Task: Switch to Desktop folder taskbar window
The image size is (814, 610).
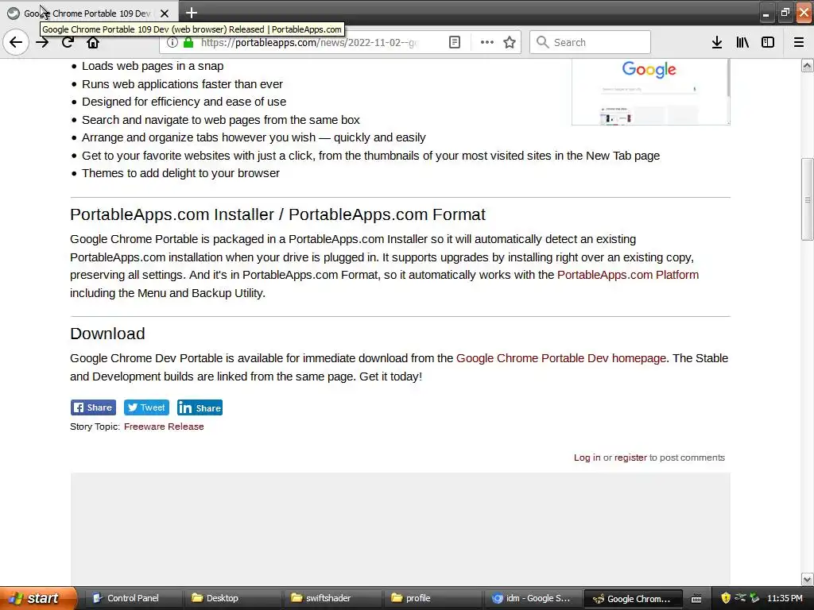Action: click(232, 598)
